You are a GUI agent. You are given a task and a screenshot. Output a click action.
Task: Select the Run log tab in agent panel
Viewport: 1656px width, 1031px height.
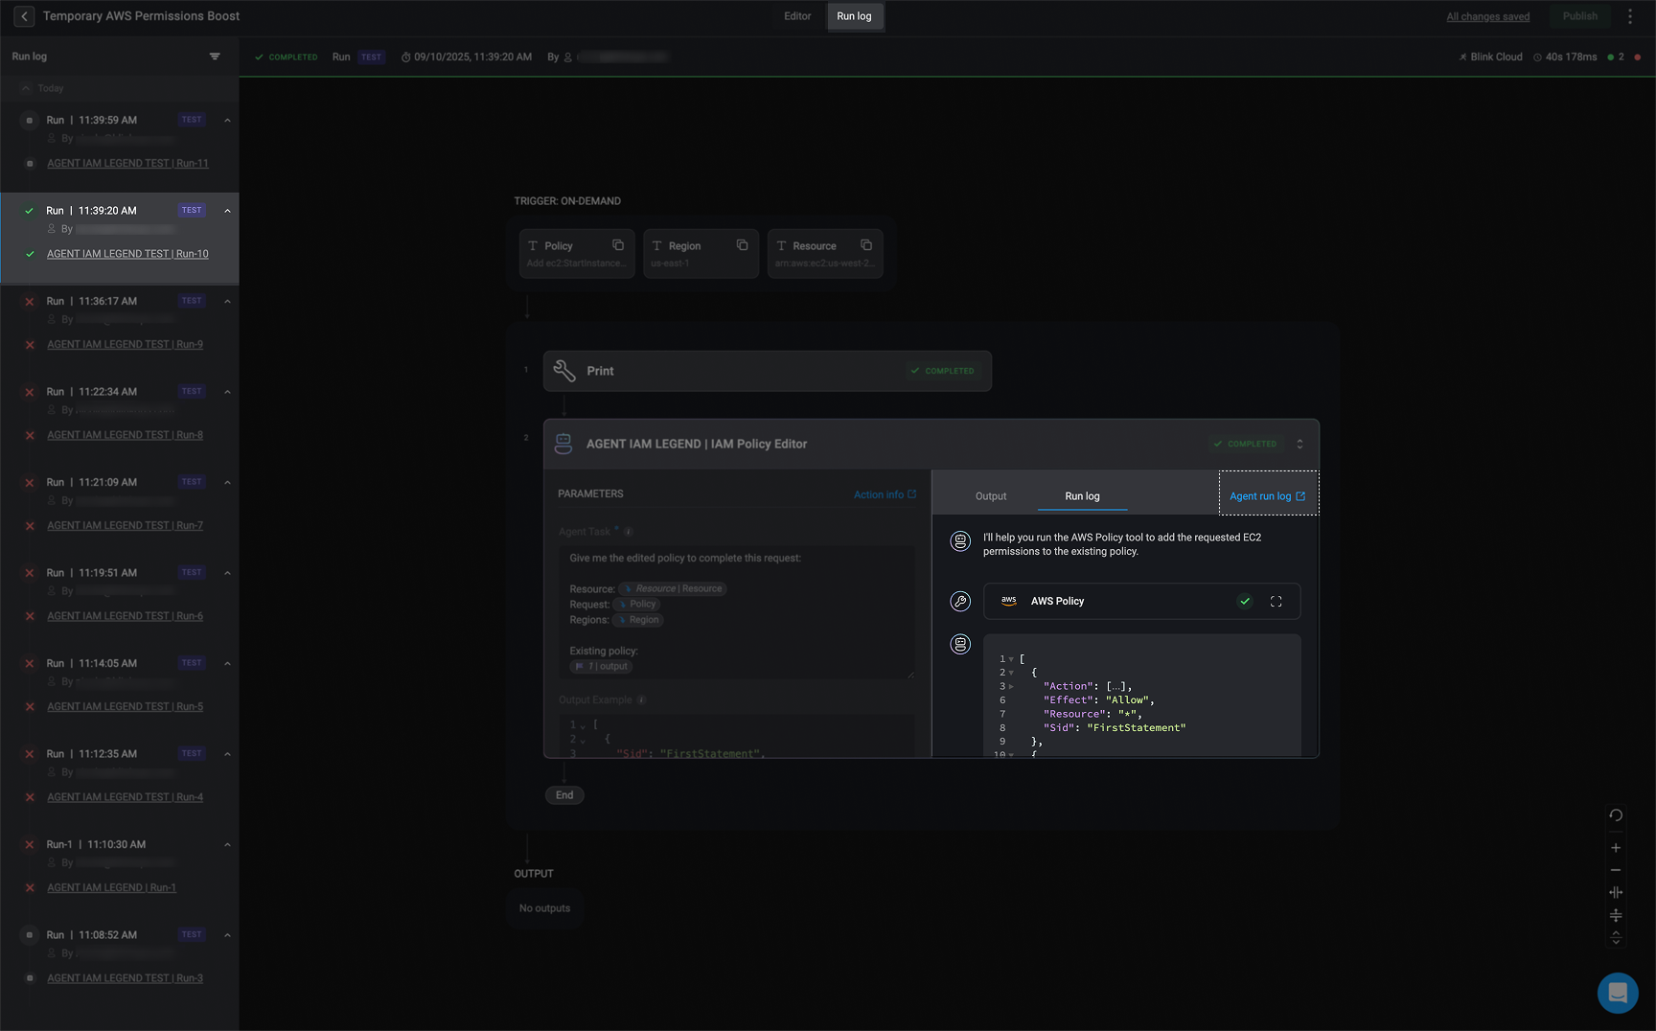tap(1082, 496)
